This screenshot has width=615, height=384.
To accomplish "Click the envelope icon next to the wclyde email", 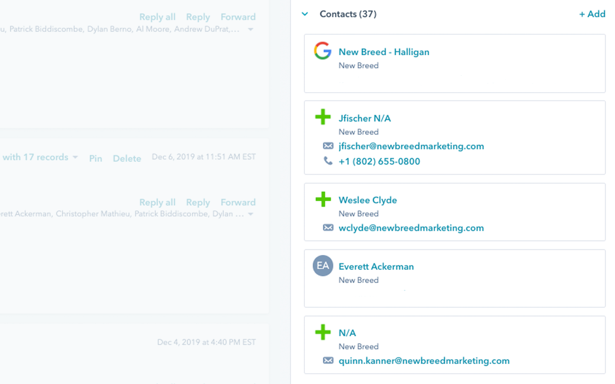I will point(328,228).
